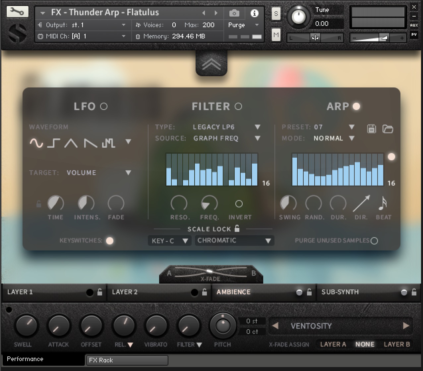Screen dimensions: 423x371
Task: Click the next preset arrow after Ventosity
Action: (406, 326)
